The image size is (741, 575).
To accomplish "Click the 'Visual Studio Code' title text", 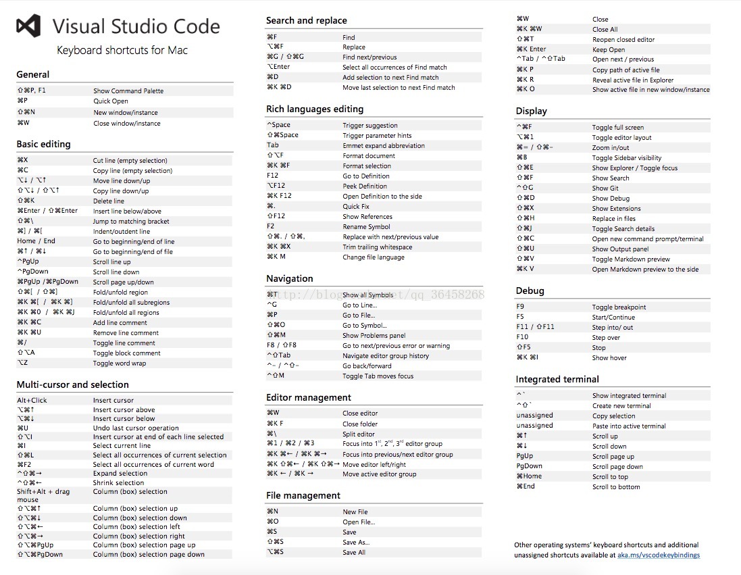I will coord(136,26).
